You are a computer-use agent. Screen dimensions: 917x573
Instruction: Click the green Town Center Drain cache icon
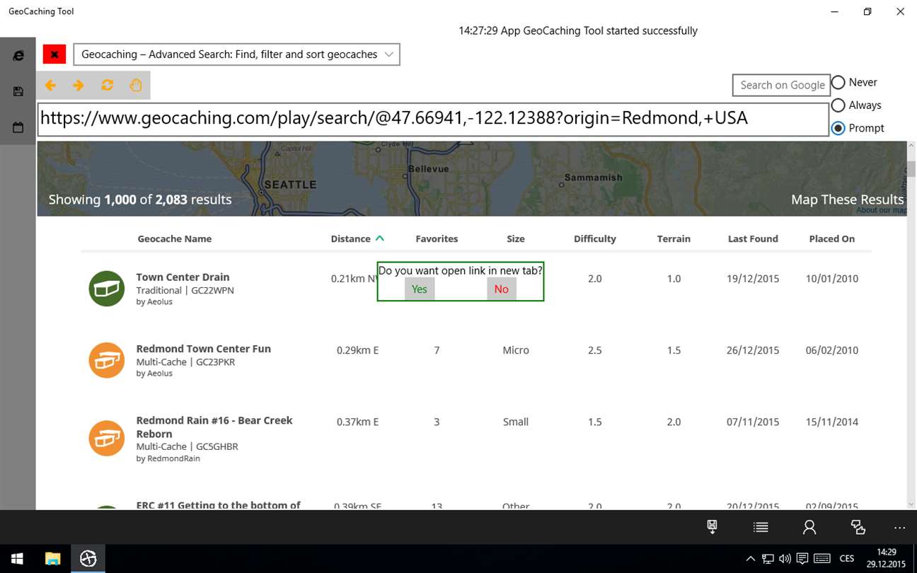(x=107, y=289)
